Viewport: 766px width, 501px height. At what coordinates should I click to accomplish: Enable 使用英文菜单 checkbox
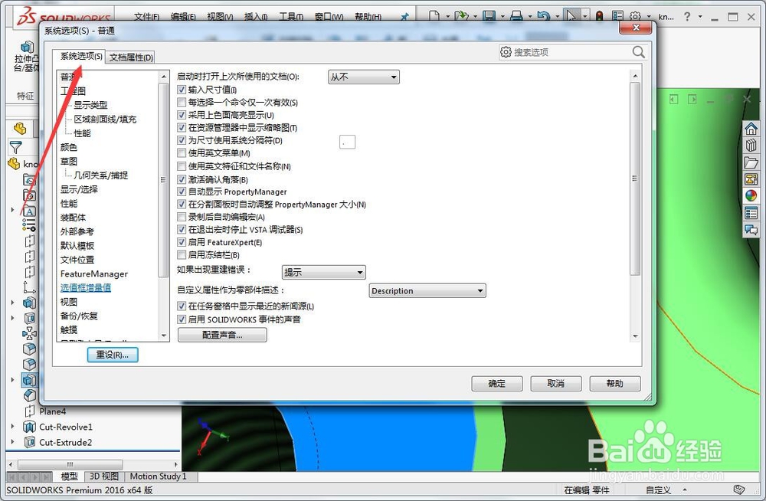click(182, 153)
